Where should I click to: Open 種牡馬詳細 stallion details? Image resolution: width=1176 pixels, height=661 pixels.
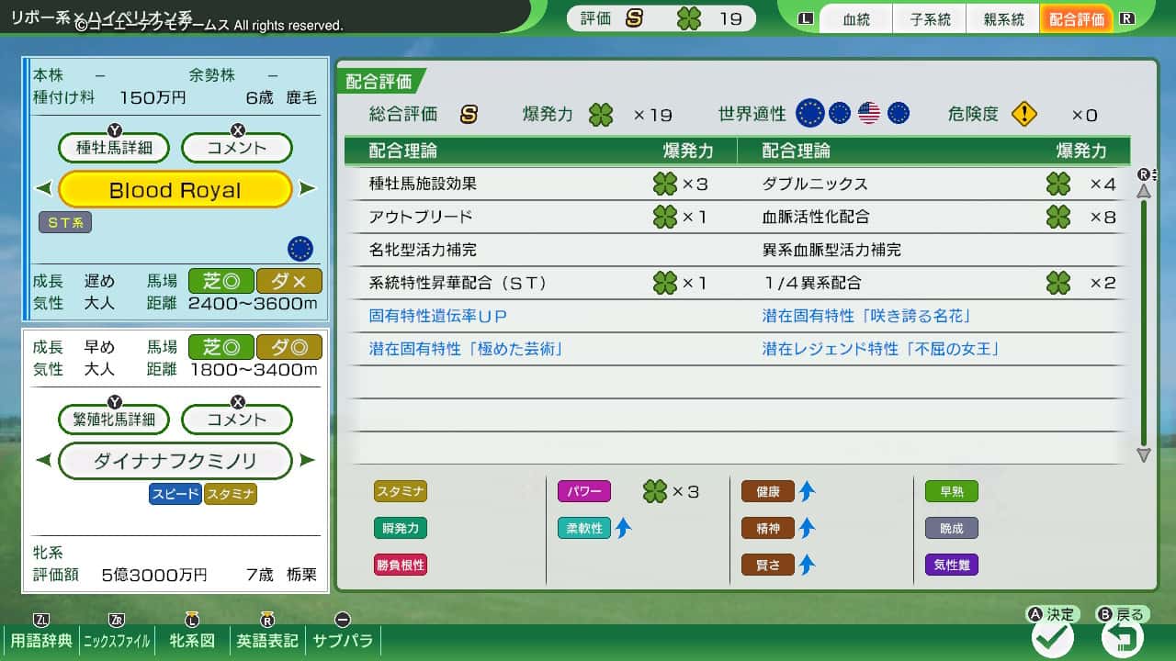(113, 148)
